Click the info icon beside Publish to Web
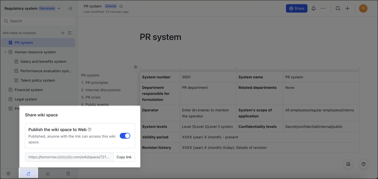Image resolution: width=378 pixels, height=179 pixels. click(89, 130)
